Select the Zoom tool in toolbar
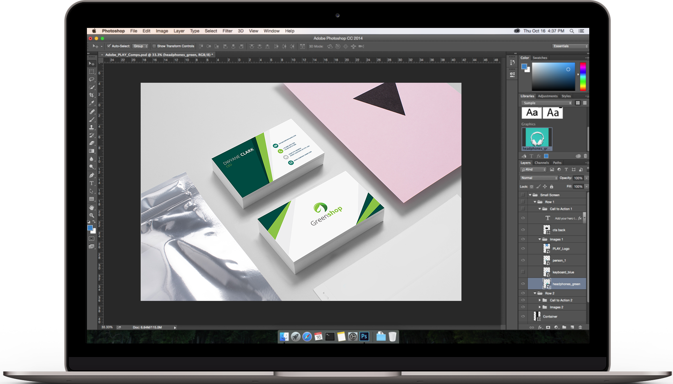 [91, 215]
